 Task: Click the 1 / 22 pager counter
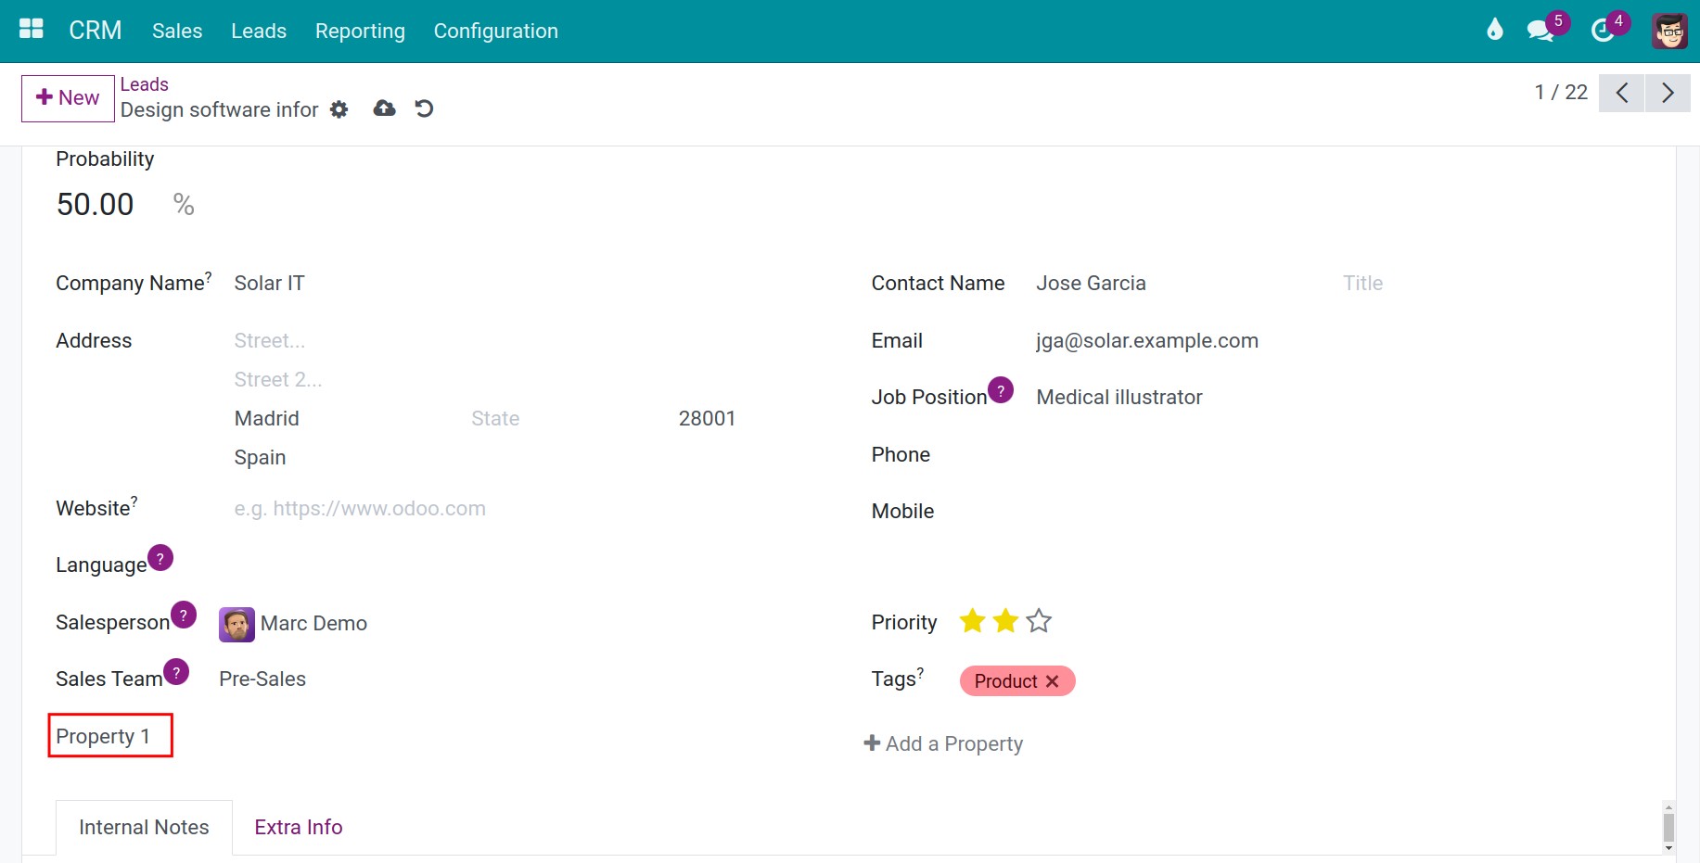pos(1562,93)
